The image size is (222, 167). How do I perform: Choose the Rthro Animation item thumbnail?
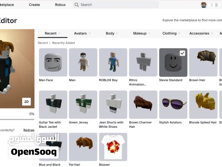[x=143, y=62]
